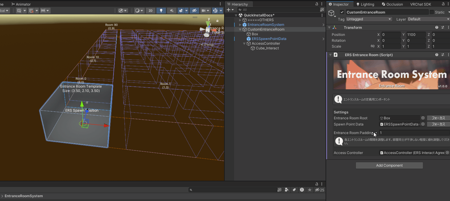The width and height of the screenshot is (450, 201).
Task: Open the VRChat SDK tab
Action: 420,4
